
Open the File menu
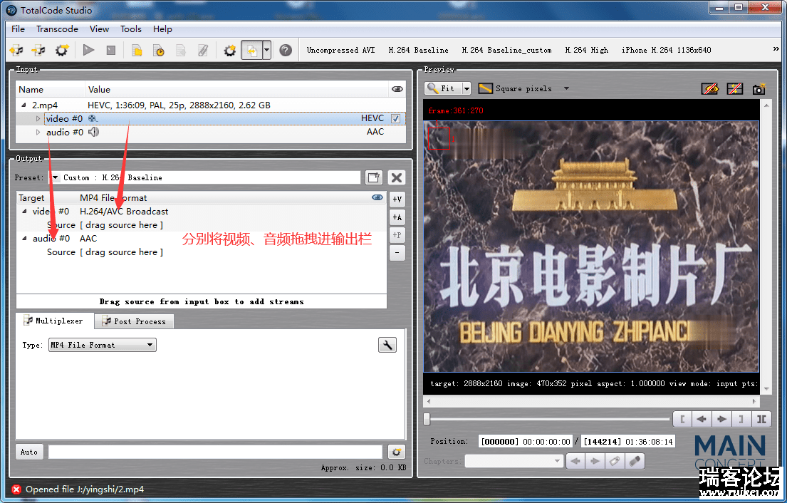[x=18, y=29]
